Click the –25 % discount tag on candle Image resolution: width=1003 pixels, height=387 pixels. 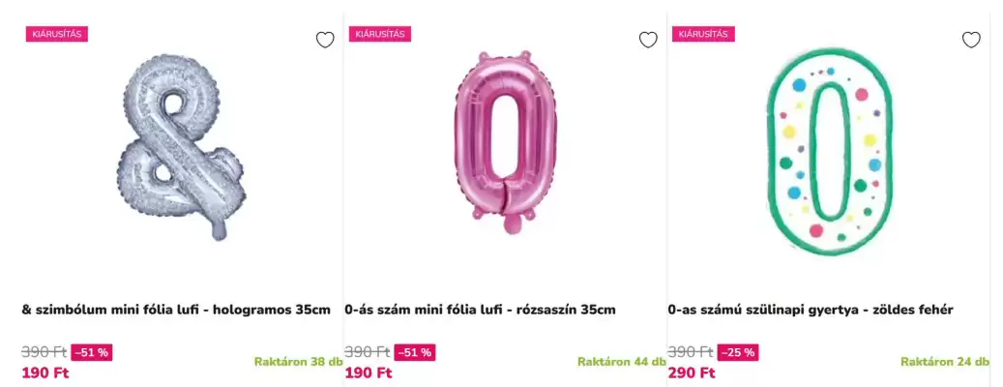coord(738,352)
